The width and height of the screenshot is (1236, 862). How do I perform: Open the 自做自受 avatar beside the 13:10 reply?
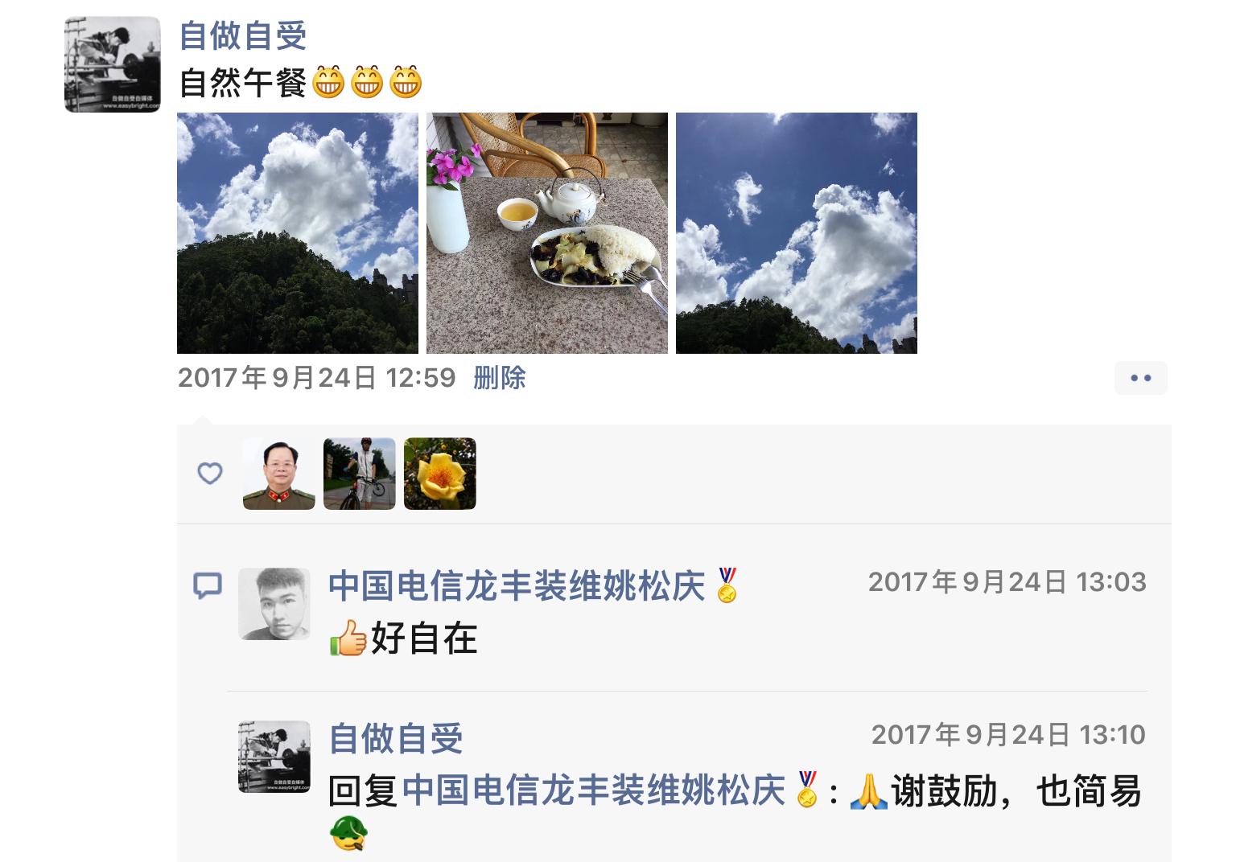coord(274,757)
